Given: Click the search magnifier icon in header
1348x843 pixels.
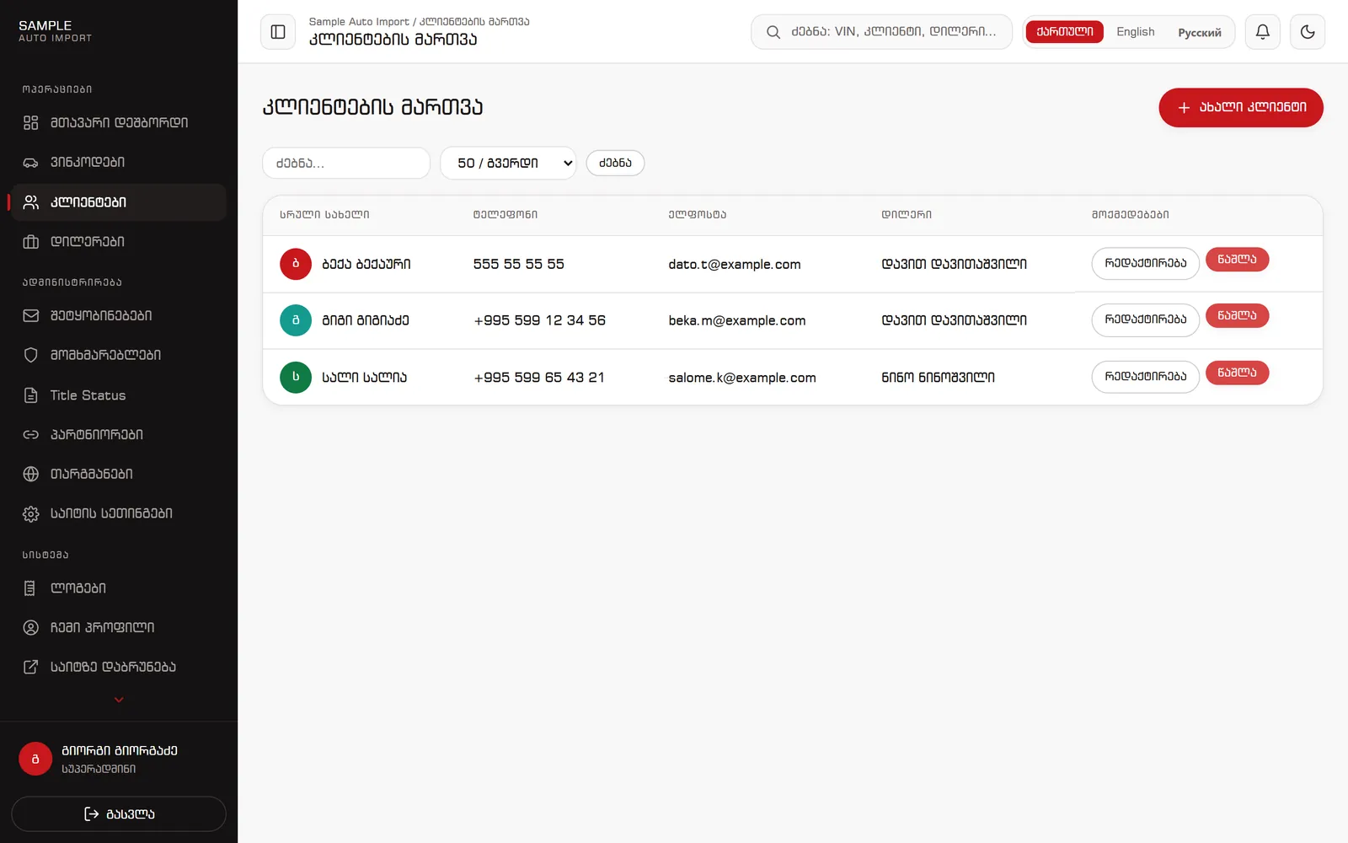Looking at the screenshot, I should tap(773, 32).
